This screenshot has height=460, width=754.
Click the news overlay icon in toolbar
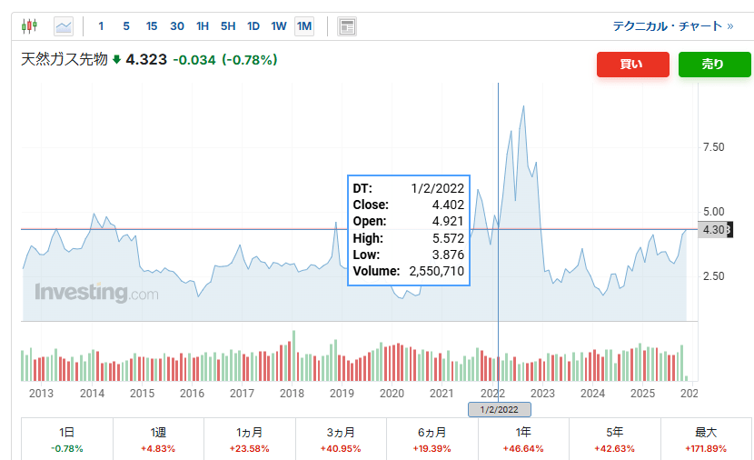tap(346, 26)
